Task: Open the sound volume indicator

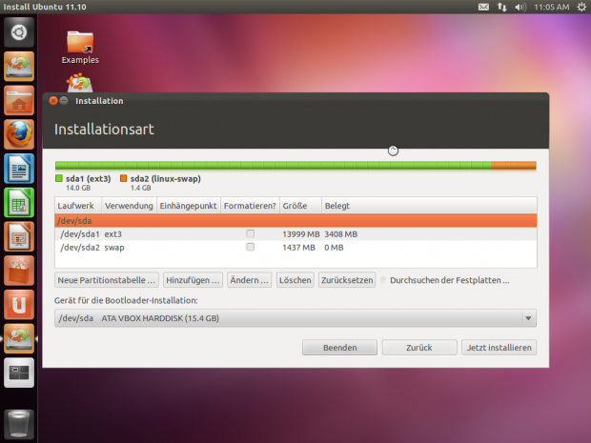Action: (x=520, y=7)
